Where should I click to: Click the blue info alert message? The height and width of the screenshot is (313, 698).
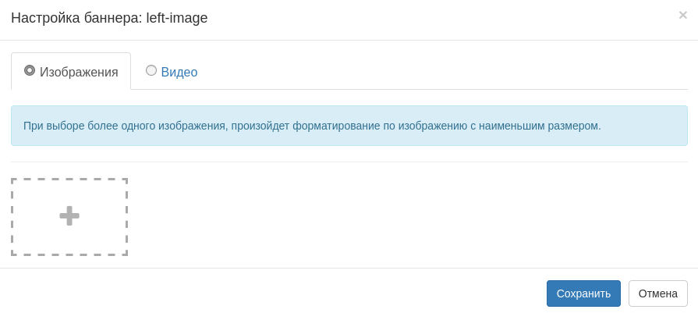(x=349, y=126)
